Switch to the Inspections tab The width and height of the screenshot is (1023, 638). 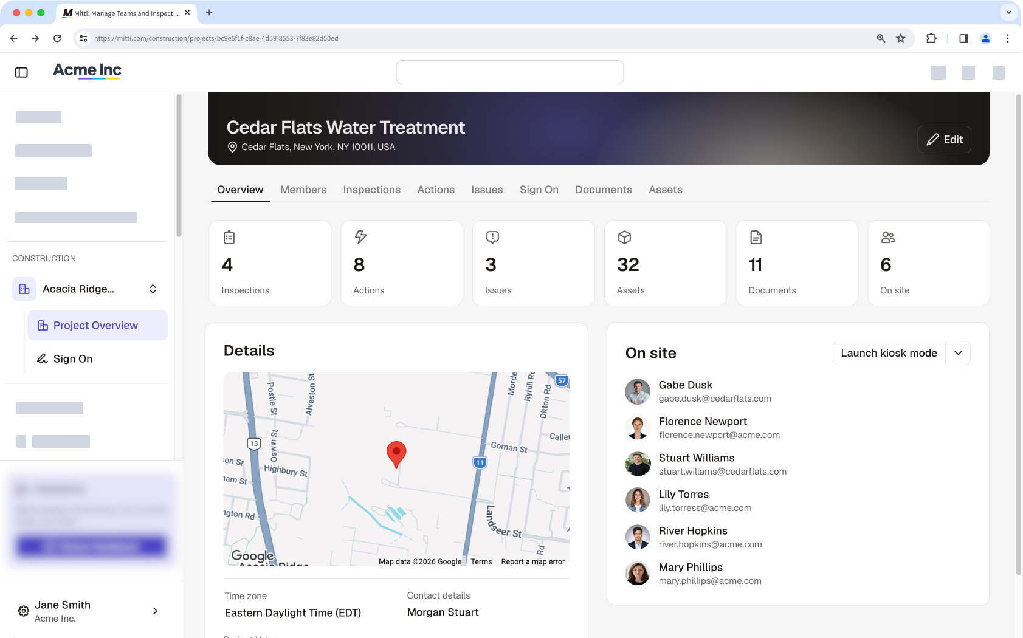(x=372, y=190)
